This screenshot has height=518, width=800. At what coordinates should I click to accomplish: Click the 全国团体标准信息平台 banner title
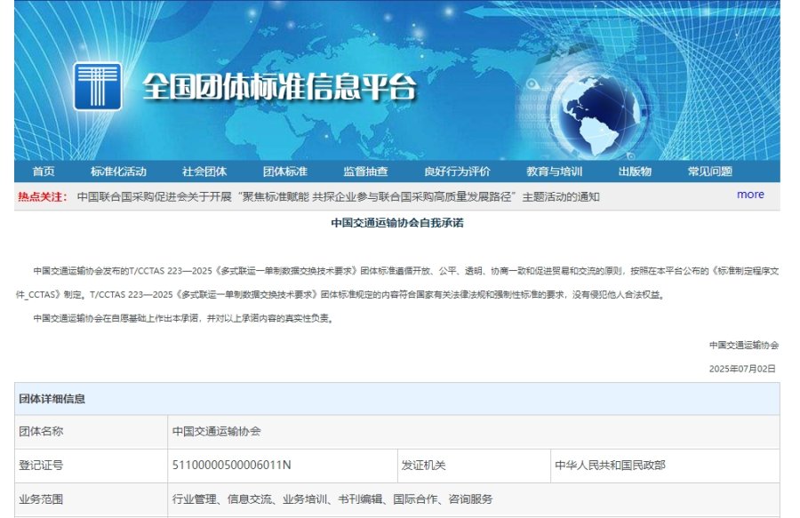coord(279,86)
